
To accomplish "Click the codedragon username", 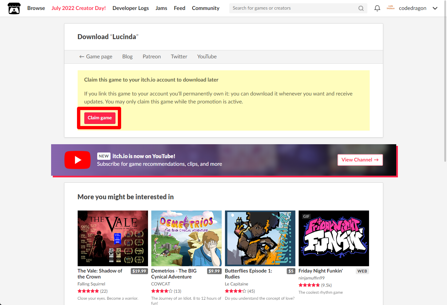I will click(x=412, y=8).
